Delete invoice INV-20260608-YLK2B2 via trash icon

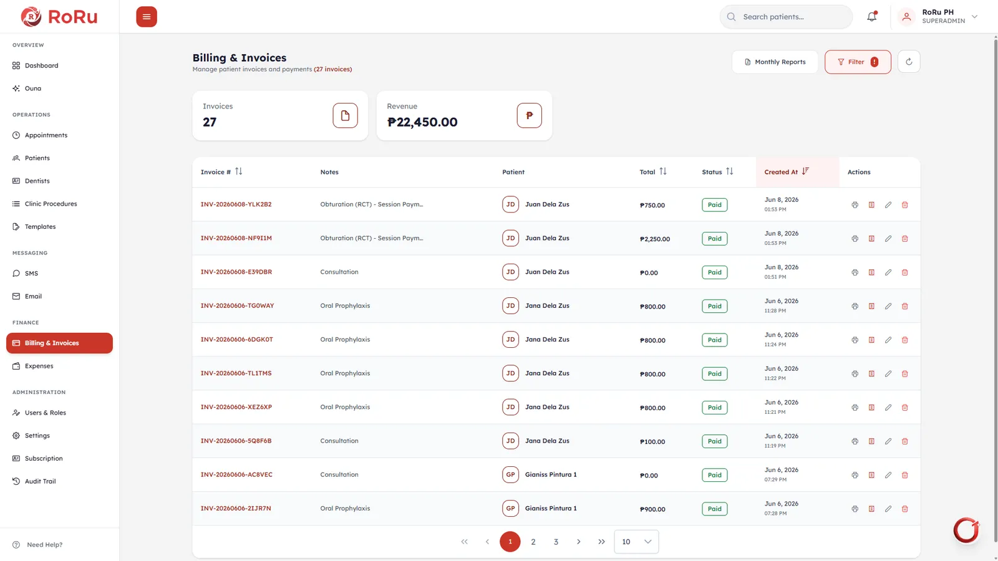pyautogui.click(x=904, y=205)
